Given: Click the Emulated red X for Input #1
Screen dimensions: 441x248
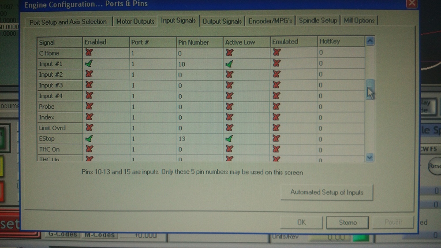Looking at the screenshot, I should click(277, 63).
